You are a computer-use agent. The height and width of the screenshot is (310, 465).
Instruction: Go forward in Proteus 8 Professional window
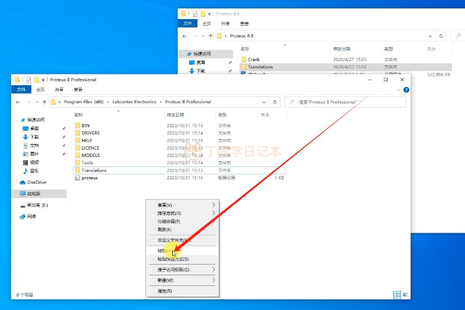(x=29, y=102)
